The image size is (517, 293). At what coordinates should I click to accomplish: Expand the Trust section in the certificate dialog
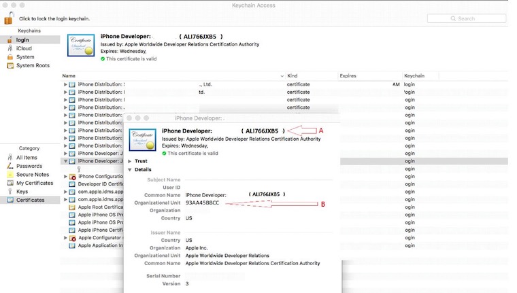coord(129,161)
